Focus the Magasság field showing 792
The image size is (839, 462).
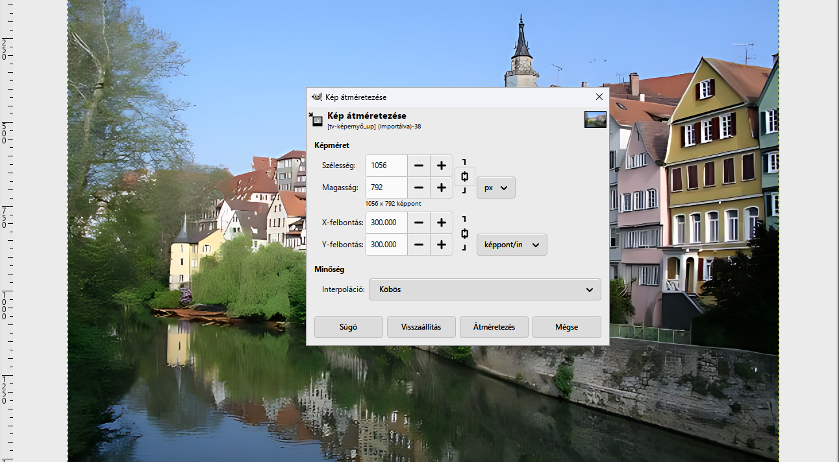click(x=386, y=188)
